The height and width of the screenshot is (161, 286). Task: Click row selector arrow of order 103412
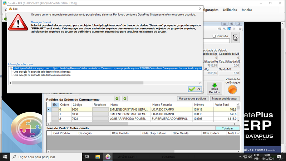(x=49, y=109)
